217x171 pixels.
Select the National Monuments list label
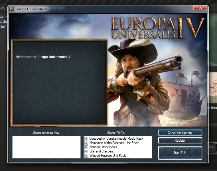click(103, 147)
